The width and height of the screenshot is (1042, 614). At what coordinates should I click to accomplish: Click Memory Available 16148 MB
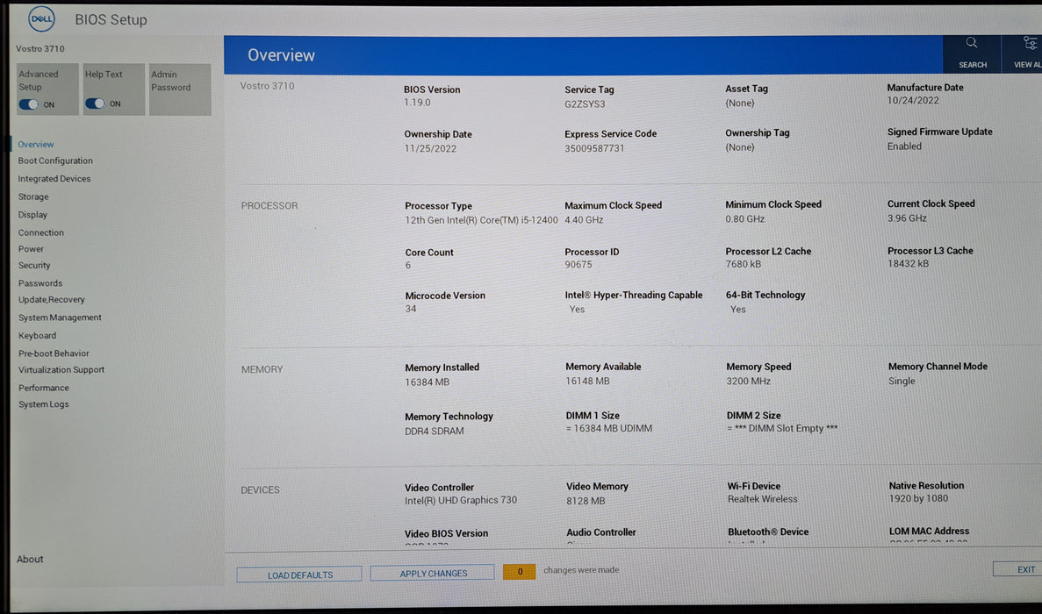(587, 381)
